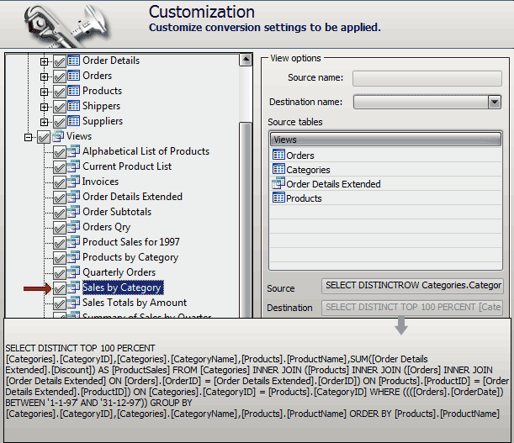The image size is (514, 443).
Task: Expand the Shippers tree node
Action: pyautogui.click(x=44, y=107)
